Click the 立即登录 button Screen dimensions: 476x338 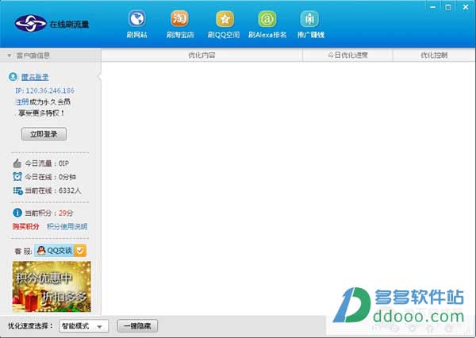[44, 134]
